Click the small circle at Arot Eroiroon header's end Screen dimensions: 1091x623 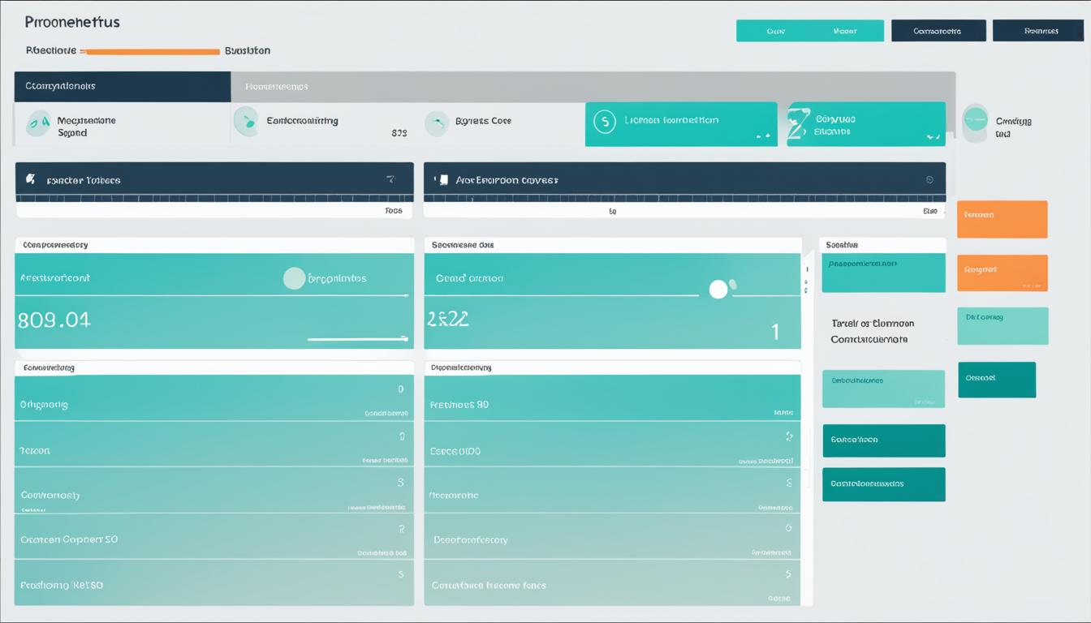(929, 180)
